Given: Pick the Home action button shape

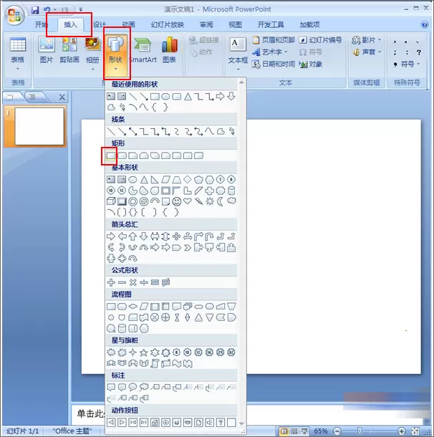Looking at the screenshot, I should pos(155,423).
